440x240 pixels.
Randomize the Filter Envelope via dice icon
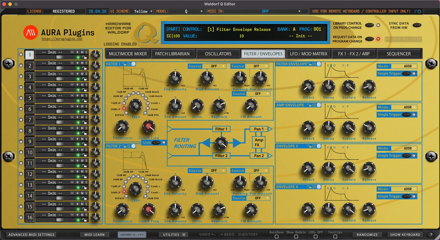pos(319,64)
